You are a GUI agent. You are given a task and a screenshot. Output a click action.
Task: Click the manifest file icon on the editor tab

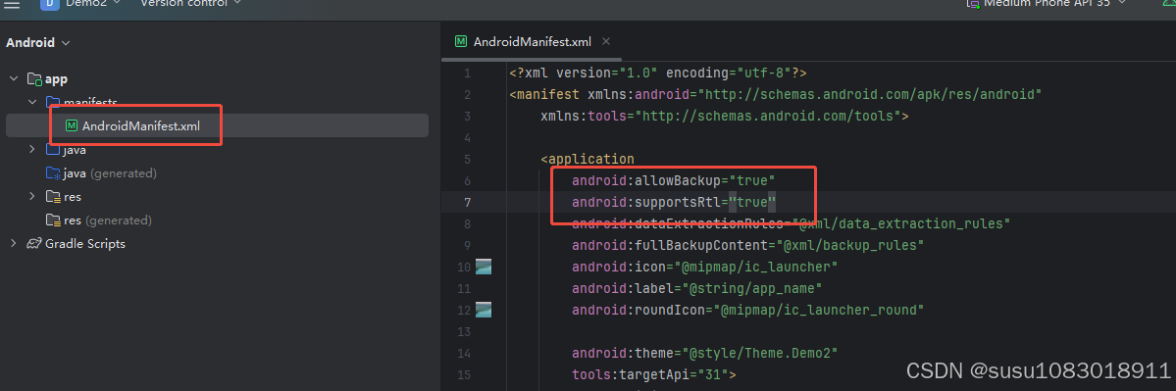[461, 42]
